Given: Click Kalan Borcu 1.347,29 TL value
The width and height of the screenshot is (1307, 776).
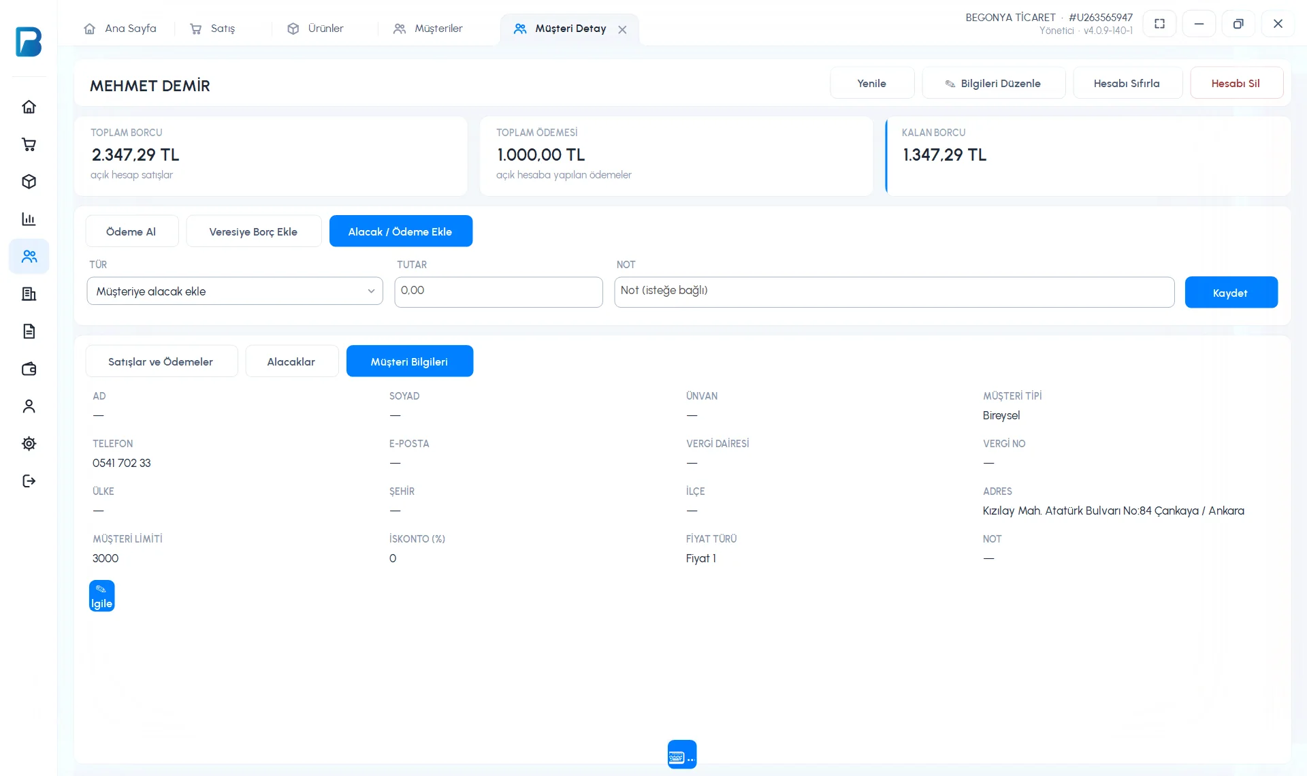Looking at the screenshot, I should point(944,155).
